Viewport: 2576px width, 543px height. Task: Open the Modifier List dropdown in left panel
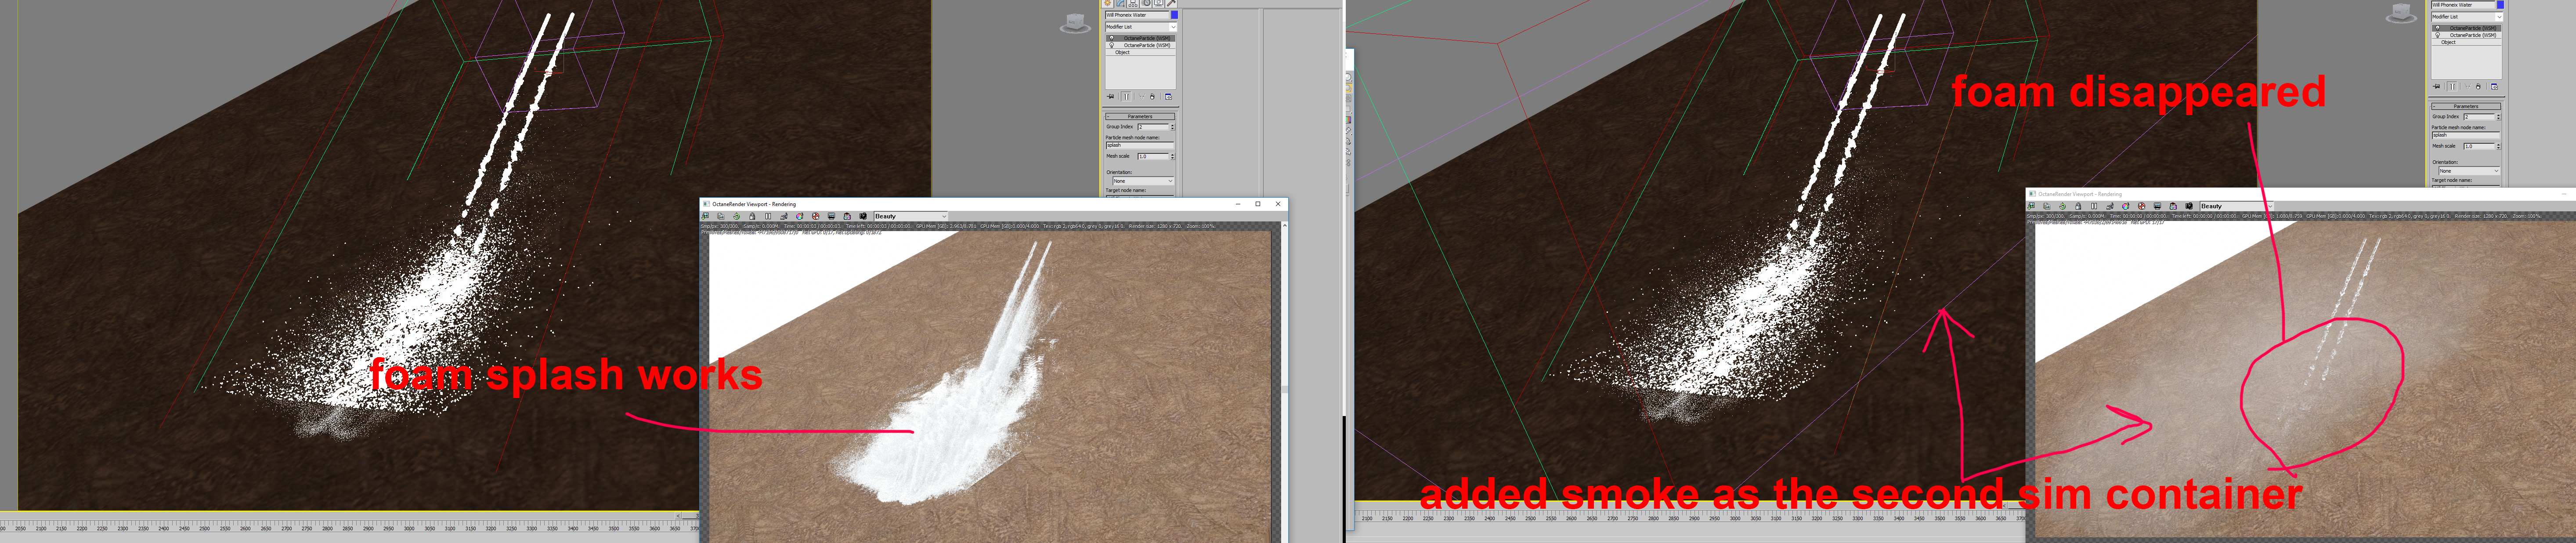click(x=1140, y=27)
